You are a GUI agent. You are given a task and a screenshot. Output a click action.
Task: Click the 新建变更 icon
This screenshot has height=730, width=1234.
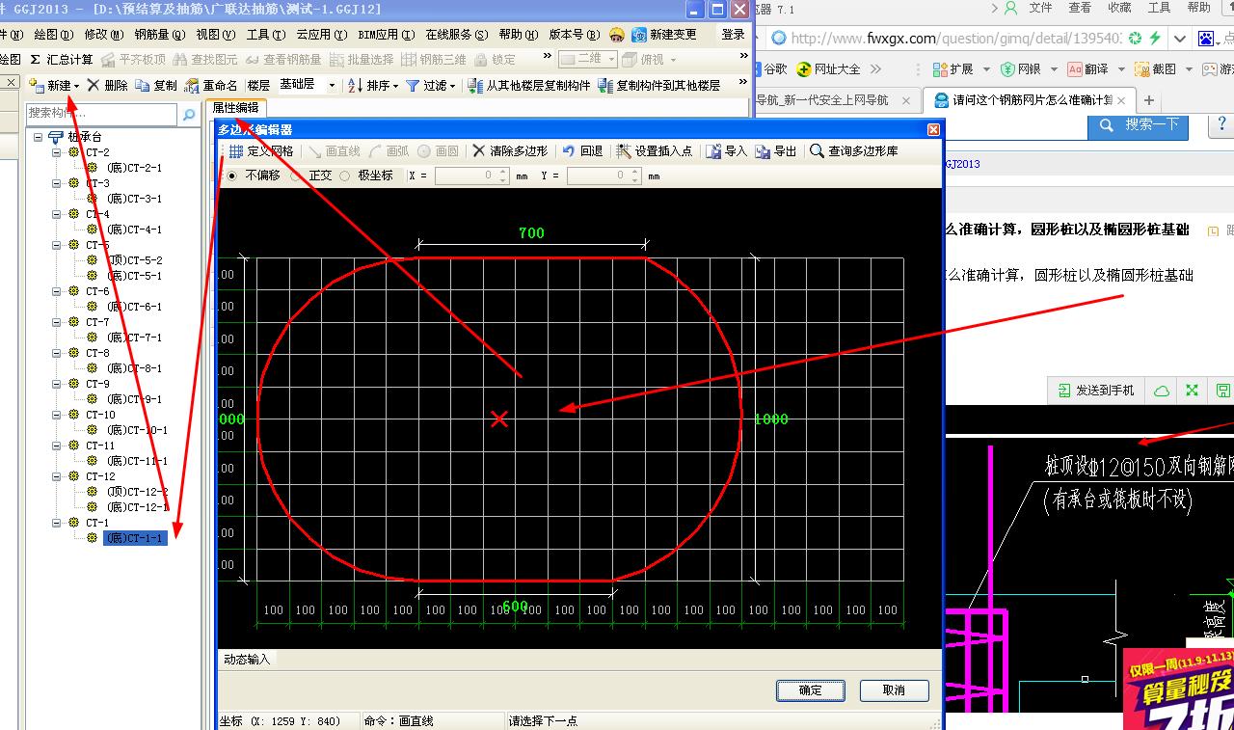coord(639,34)
